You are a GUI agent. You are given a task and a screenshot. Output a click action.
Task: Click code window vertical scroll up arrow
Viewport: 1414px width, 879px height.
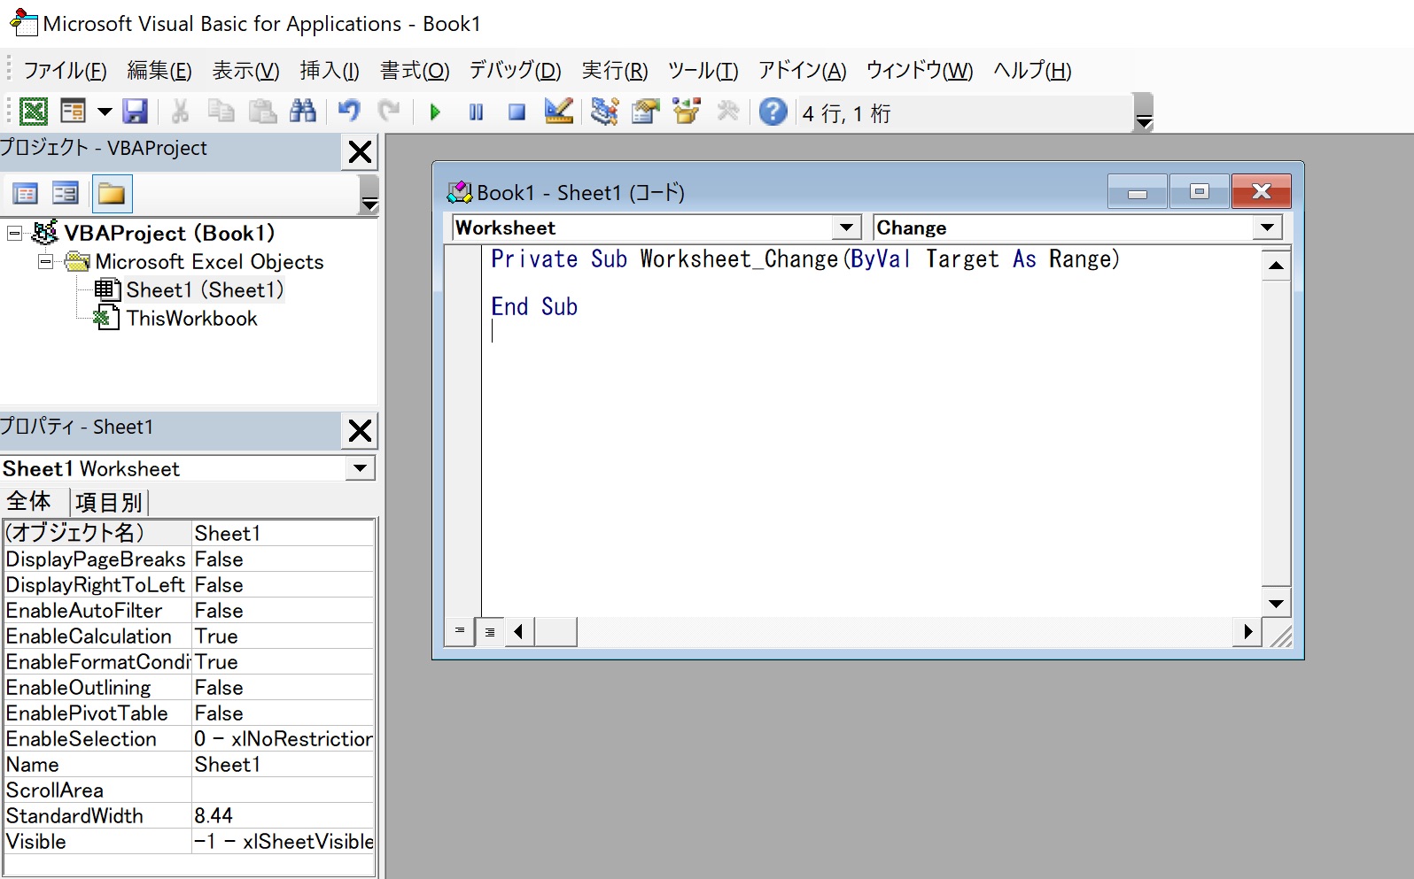pos(1276,266)
